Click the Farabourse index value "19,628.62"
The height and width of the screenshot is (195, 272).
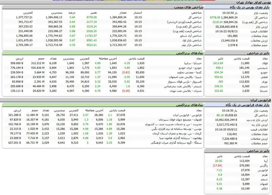click(231, 115)
